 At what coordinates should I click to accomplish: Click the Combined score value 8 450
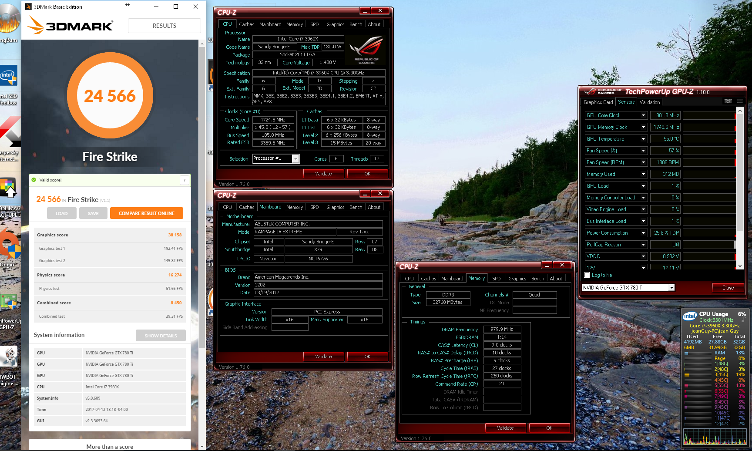(x=176, y=303)
